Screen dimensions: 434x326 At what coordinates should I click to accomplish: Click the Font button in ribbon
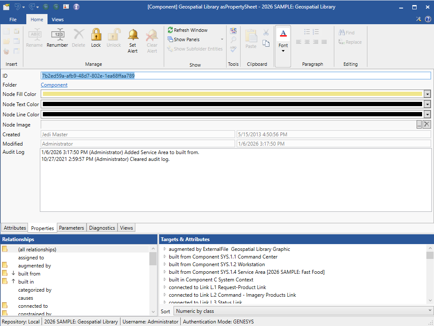(283, 41)
